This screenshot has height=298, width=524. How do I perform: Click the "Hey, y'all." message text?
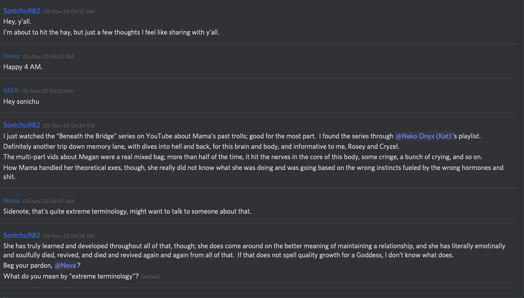pyautogui.click(x=17, y=22)
